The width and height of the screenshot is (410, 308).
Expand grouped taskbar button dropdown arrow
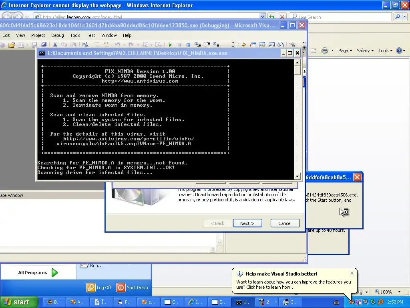[276, 302]
